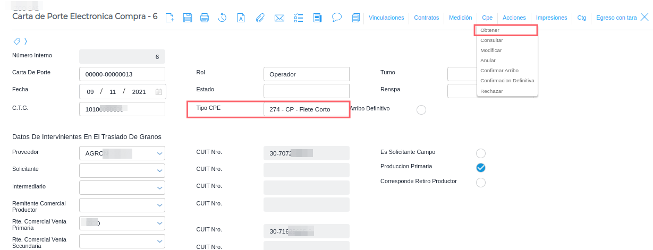Open the Solicitante dropdown list
This screenshot has height=250, width=653.
[x=159, y=171]
